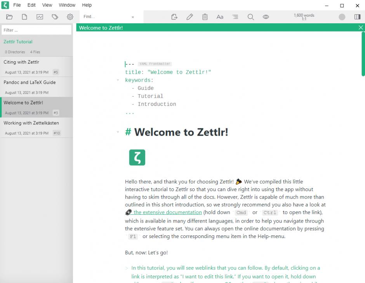The height and width of the screenshot is (283, 365).
Task: Search within the document using the magnifier
Action: [x=250, y=17]
